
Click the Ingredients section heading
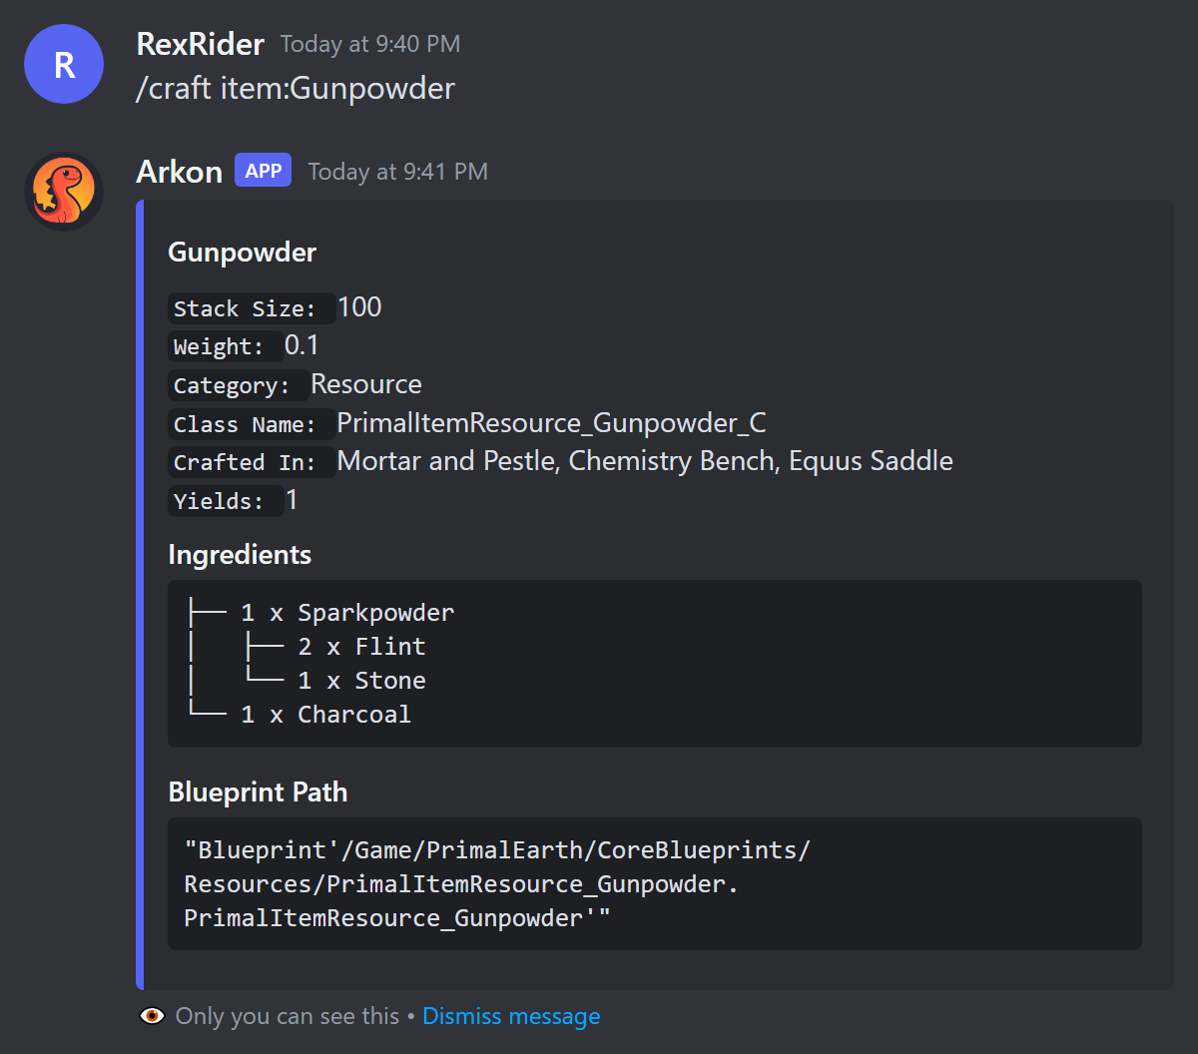tap(240, 555)
